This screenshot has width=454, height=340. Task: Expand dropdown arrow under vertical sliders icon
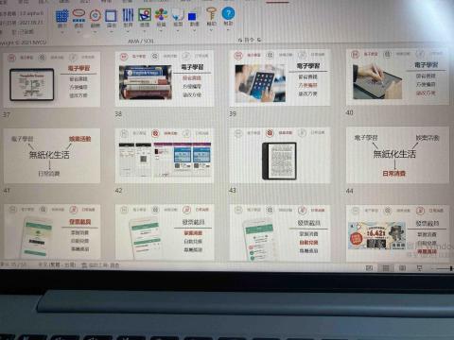click(128, 31)
